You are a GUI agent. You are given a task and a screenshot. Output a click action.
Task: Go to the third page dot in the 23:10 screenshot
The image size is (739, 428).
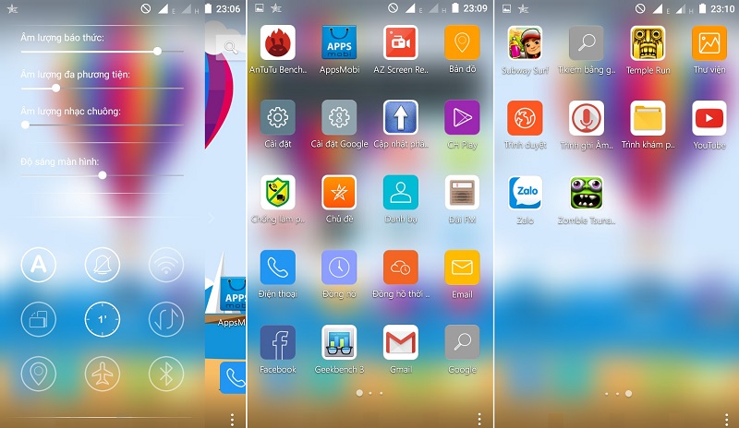tap(629, 393)
